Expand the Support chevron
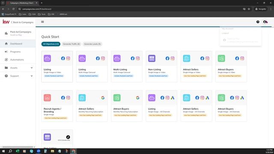Screen dimensions: 274x154 click(32, 76)
